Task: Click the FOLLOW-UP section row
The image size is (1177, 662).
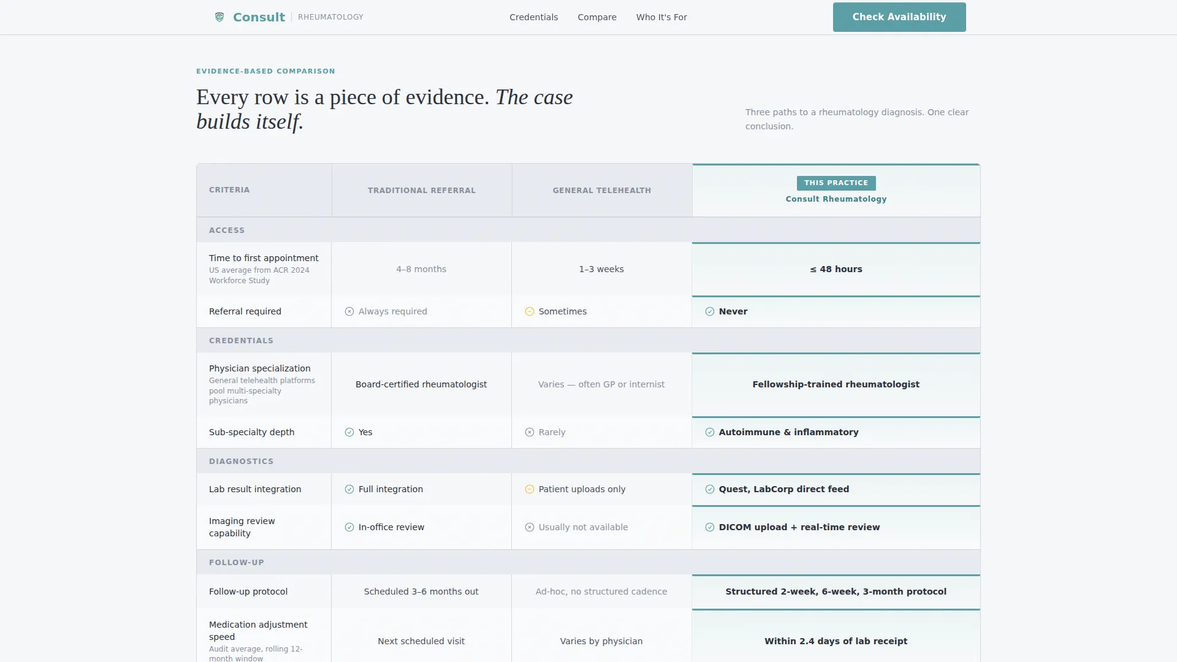Action: pyautogui.click(x=588, y=562)
